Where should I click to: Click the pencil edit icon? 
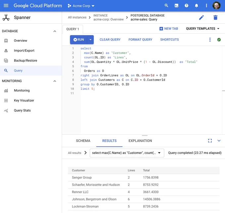point(201,18)
